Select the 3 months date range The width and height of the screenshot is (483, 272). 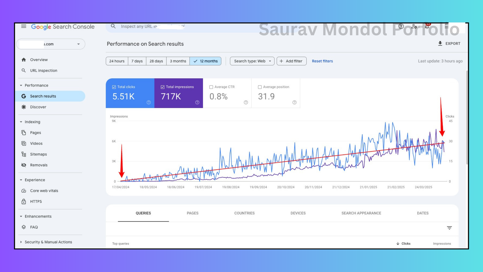[178, 61]
